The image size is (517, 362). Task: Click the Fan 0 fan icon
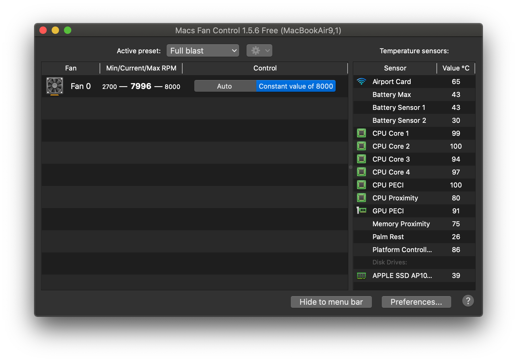coord(55,86)
